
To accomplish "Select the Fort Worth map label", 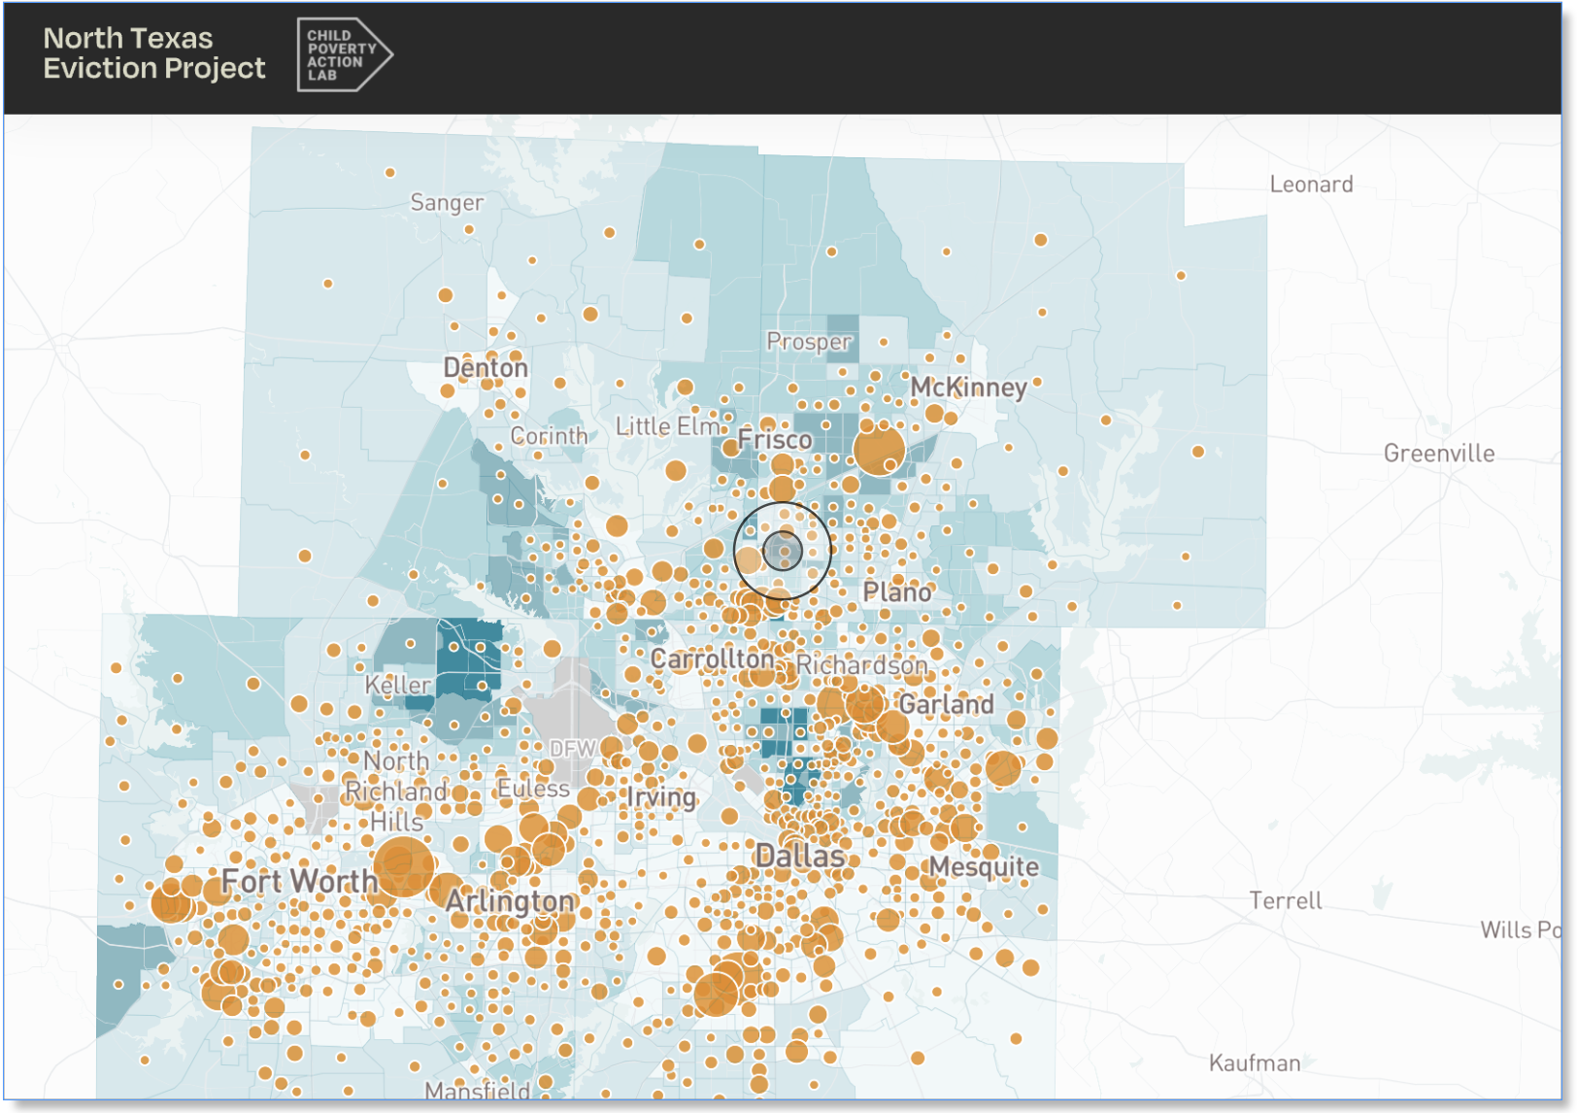I will [x=299, y=881].
